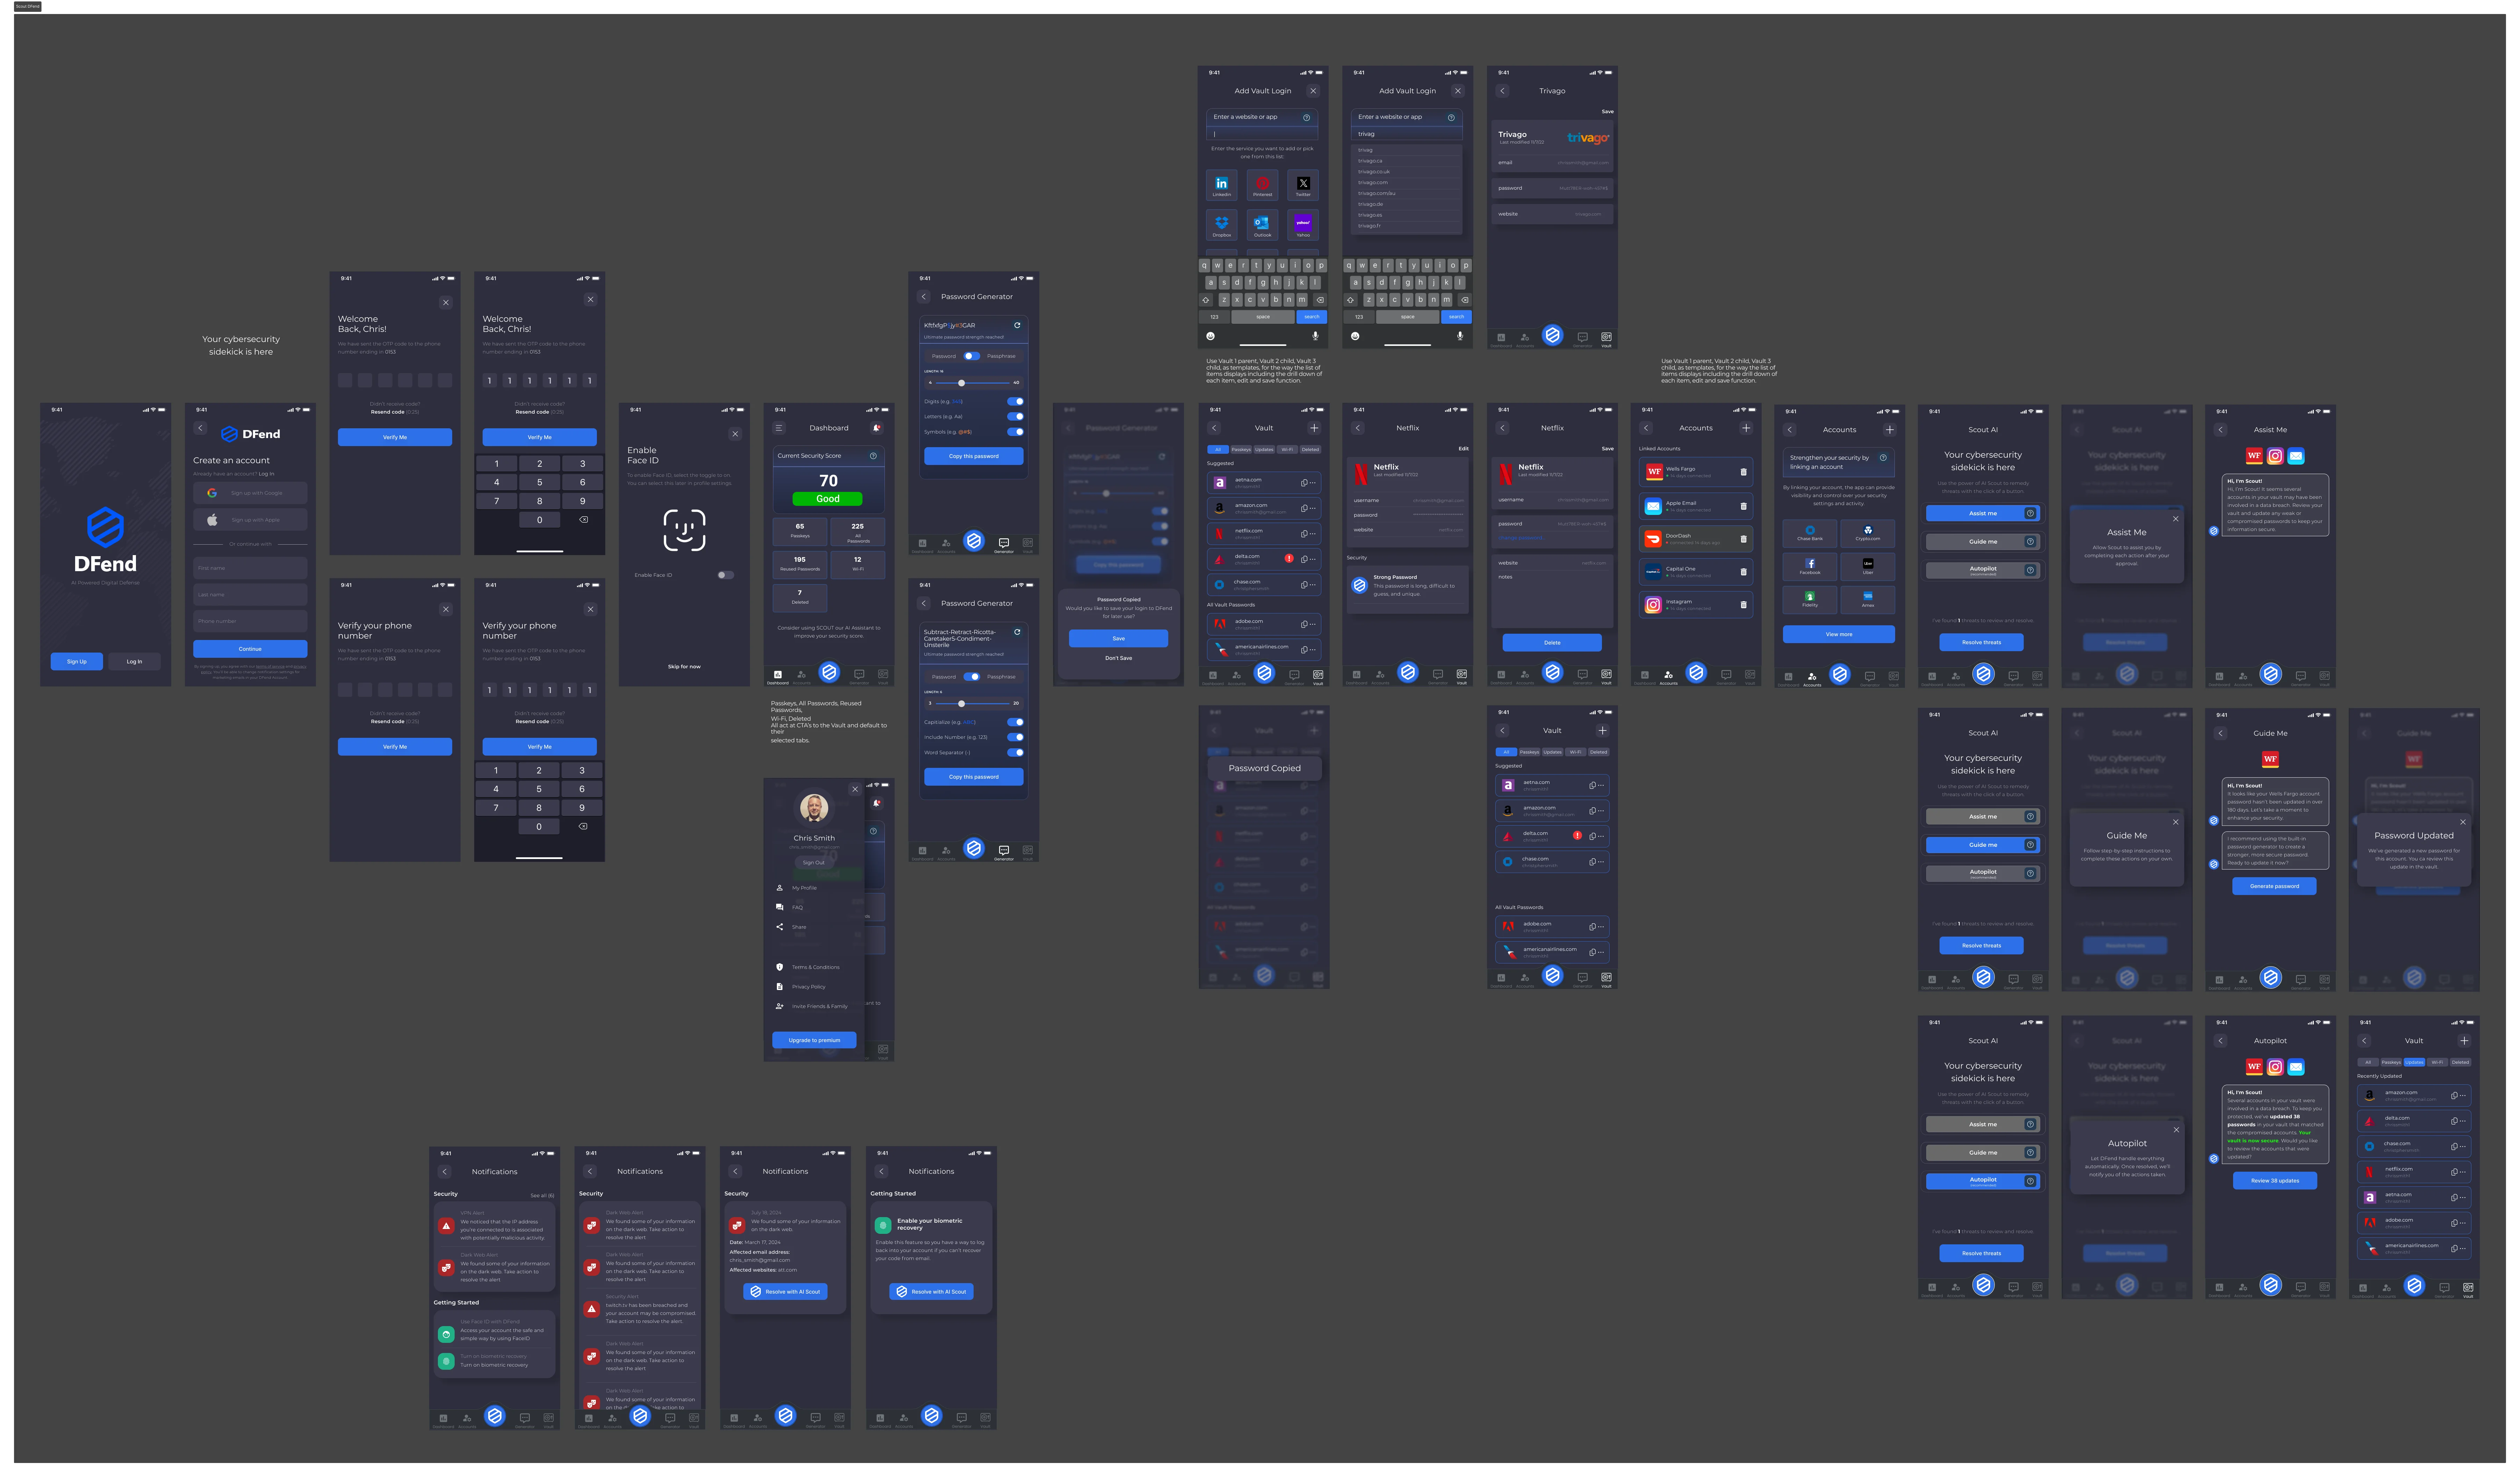Pick the Pinterest service tile
The height and width of the screenshot is (1477, 2520).
pos(1263,185)
